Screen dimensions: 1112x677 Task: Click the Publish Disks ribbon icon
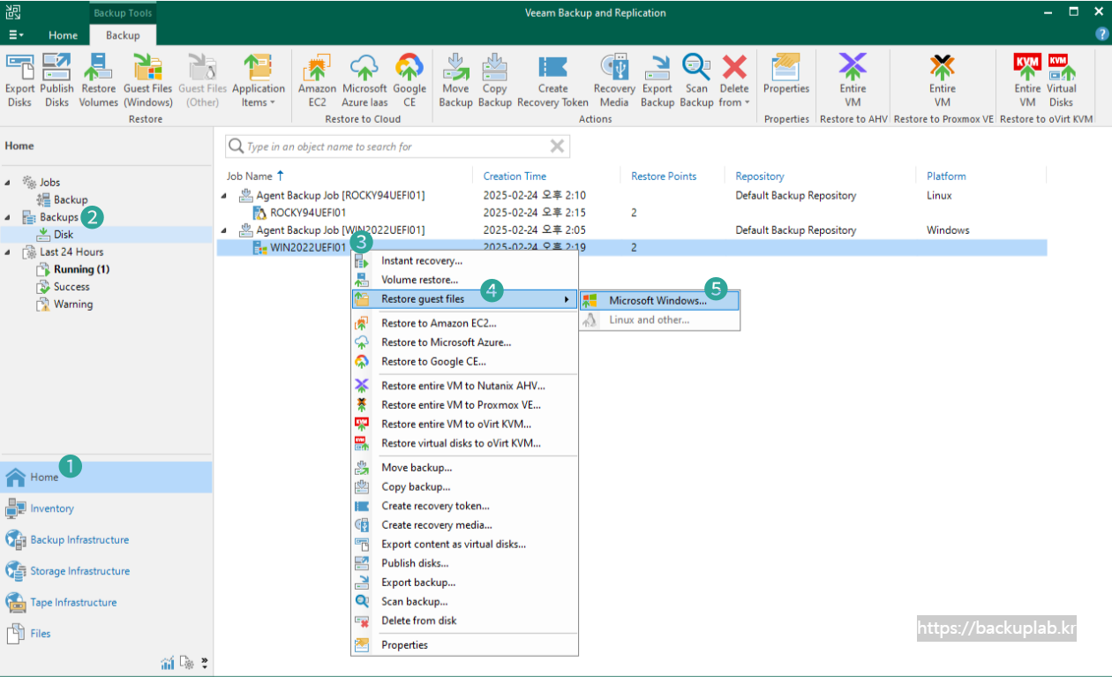click(x=57, y=80)
